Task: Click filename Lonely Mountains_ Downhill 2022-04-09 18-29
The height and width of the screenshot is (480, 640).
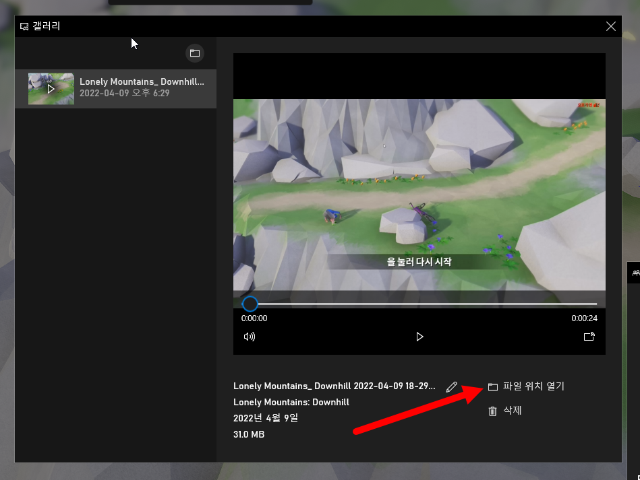Action: (334, 386)
